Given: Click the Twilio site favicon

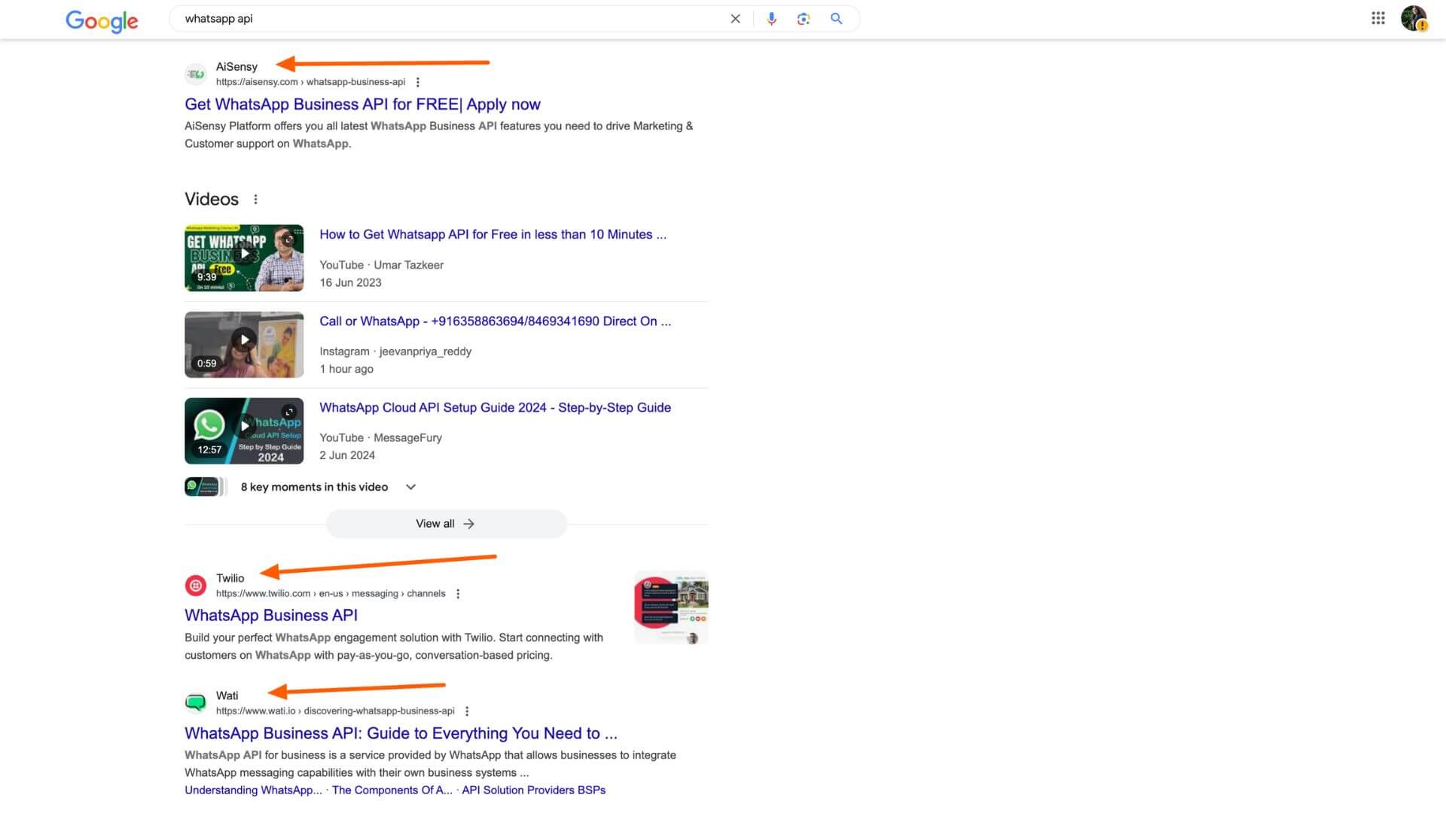Looking at the screenshot, I should pyautogui.click(x=196, y=585).
